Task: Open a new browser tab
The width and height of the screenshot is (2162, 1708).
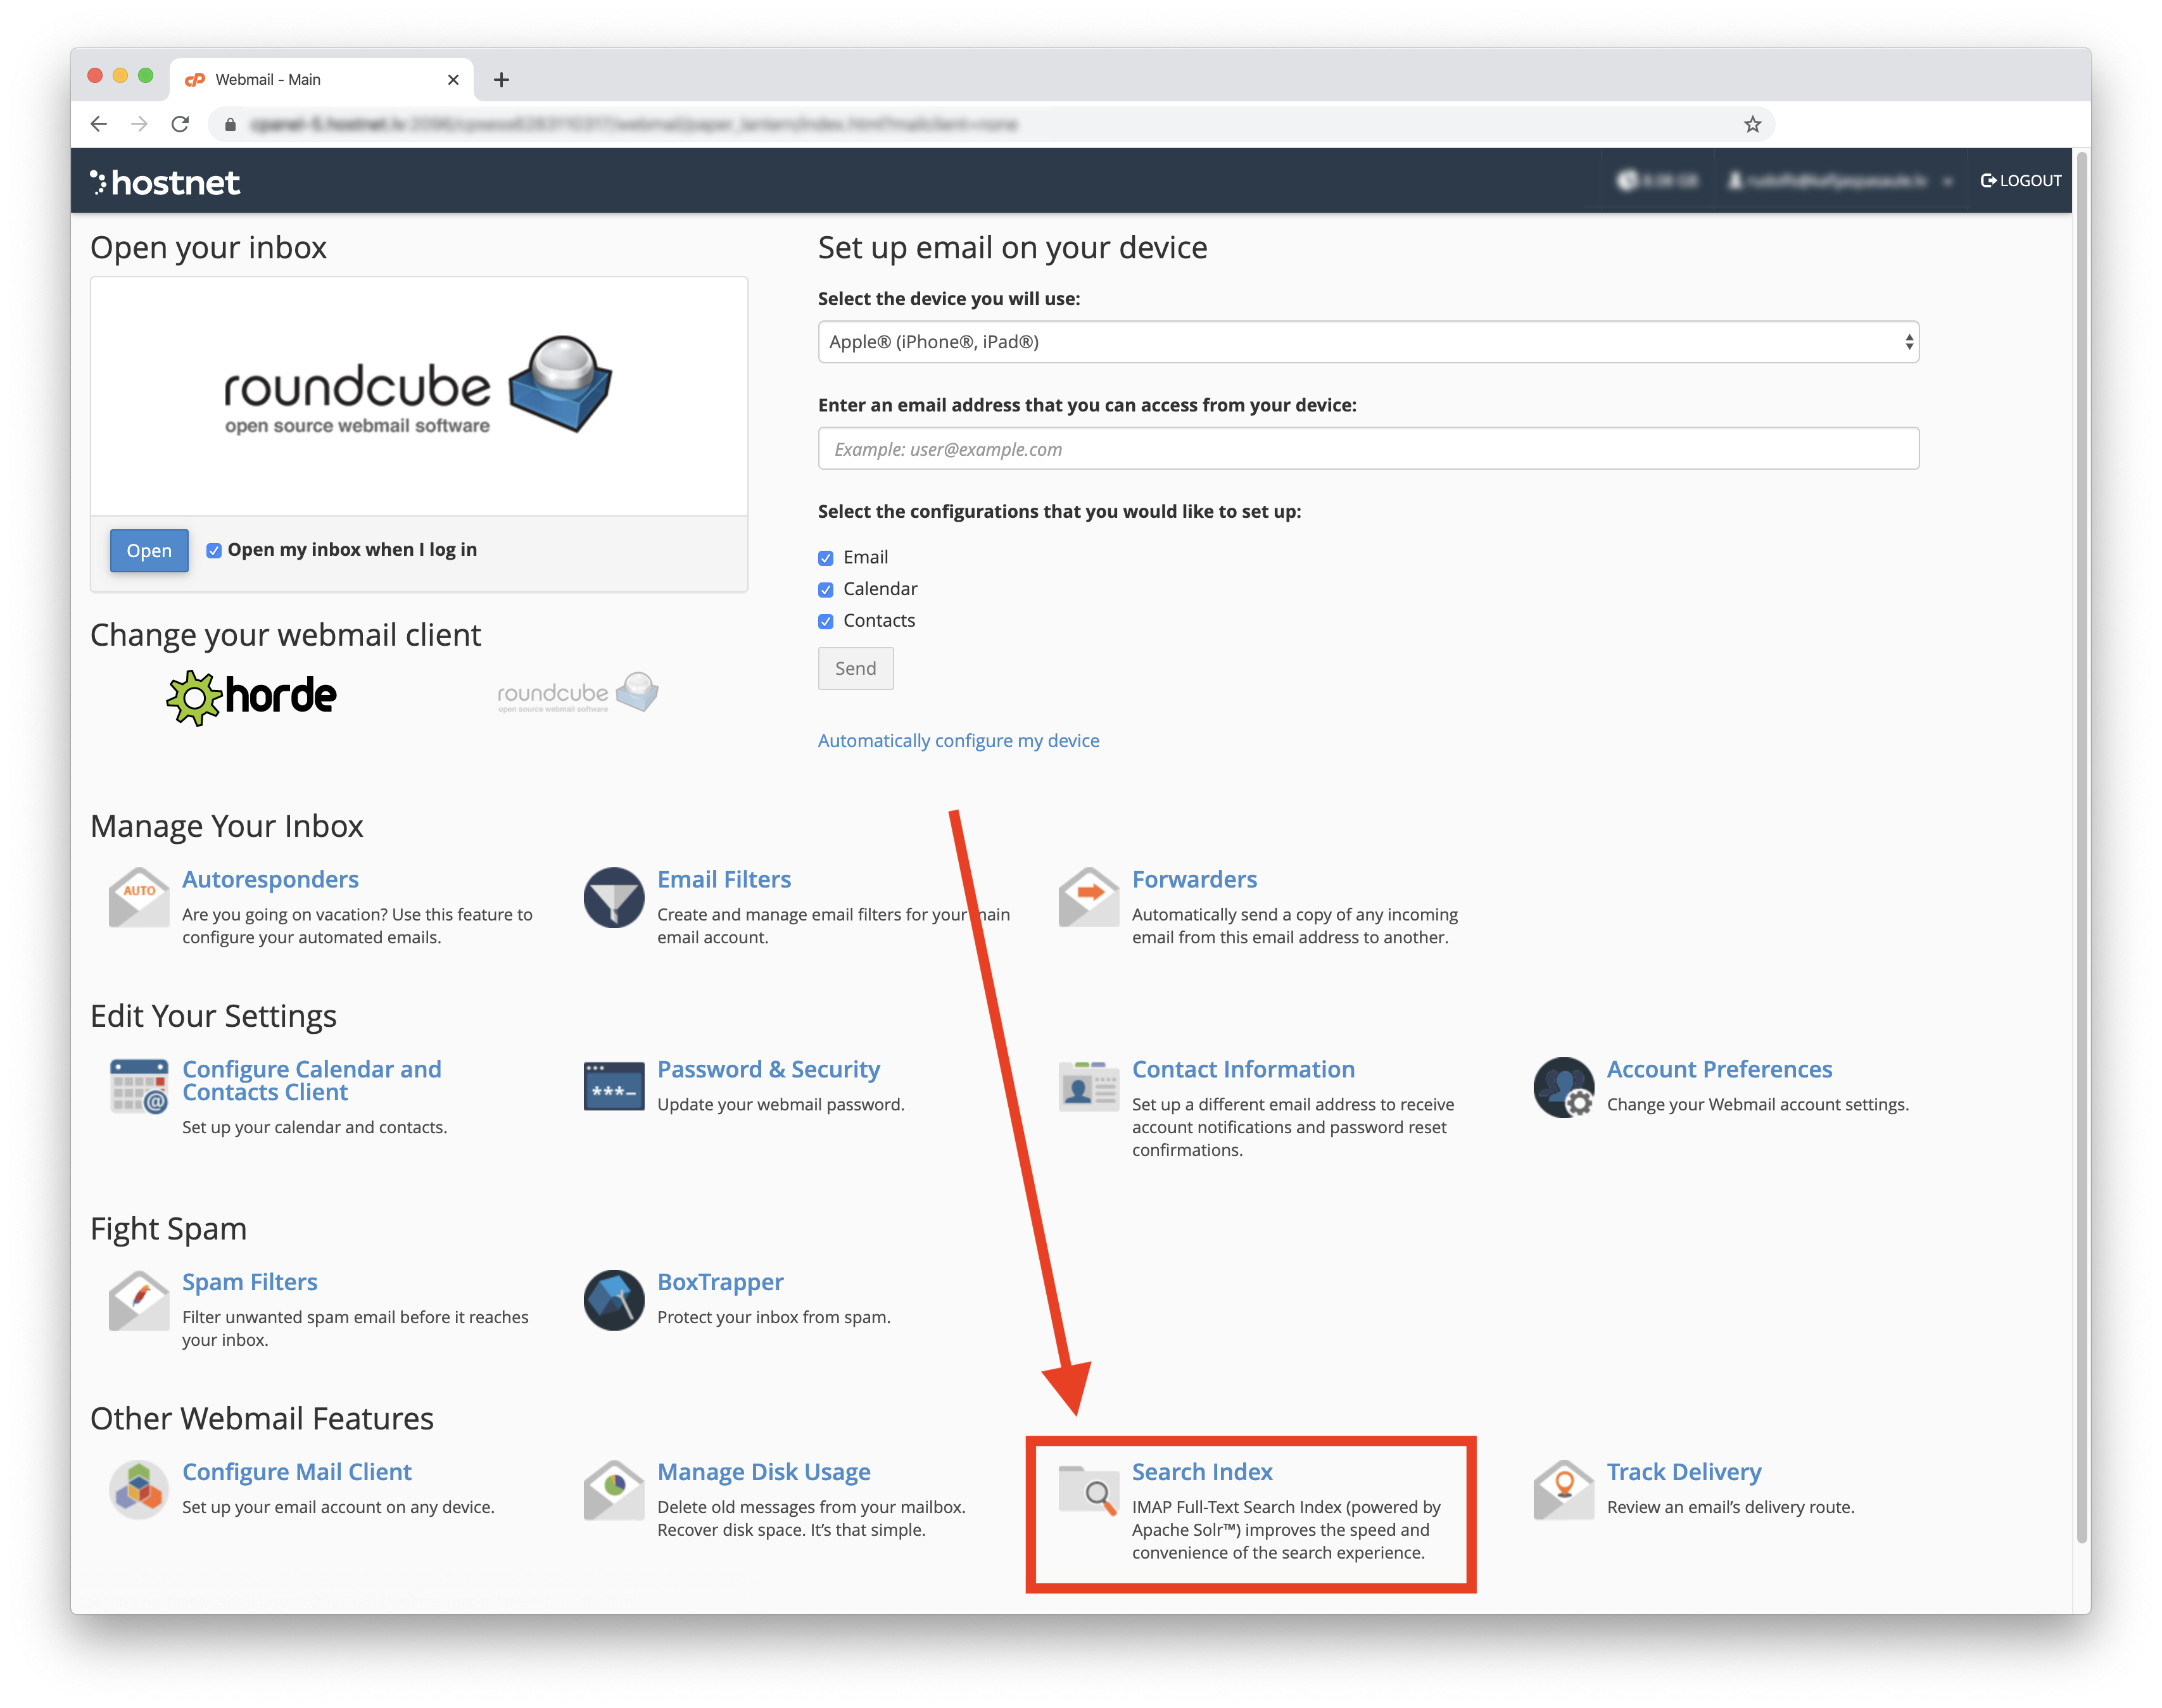Action: pos(502,80)
